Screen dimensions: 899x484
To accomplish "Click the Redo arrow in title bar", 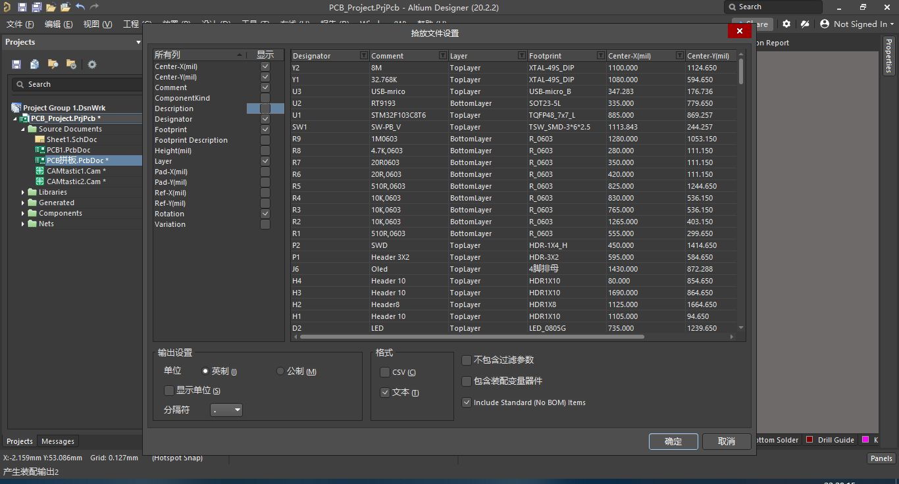I will coord(94,7).
